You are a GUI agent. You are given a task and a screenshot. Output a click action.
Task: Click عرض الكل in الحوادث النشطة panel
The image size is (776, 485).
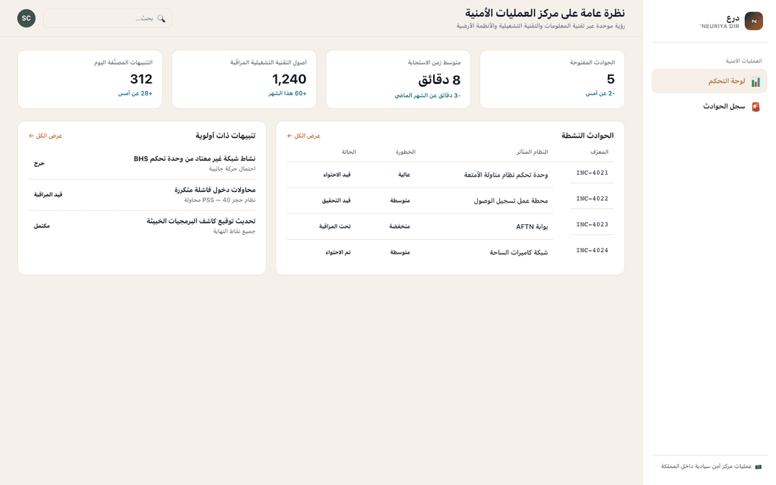pos(304,136)
